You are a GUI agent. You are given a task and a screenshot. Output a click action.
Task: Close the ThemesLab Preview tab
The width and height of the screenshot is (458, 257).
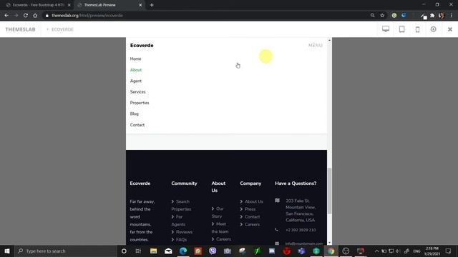(140, 5)
